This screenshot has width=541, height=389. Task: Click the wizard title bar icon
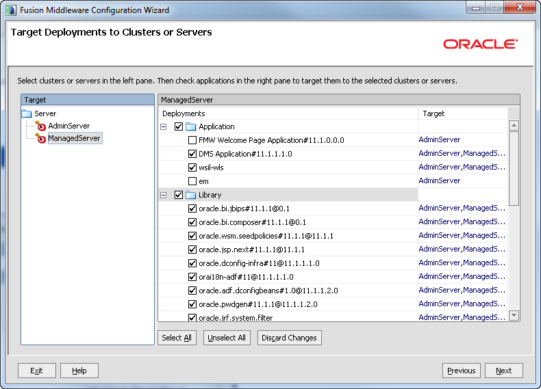[11, 10]
